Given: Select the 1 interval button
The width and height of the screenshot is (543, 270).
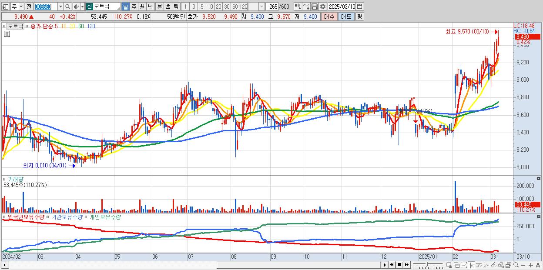Looking at the screenshot, I should click(x=185, y=7).
